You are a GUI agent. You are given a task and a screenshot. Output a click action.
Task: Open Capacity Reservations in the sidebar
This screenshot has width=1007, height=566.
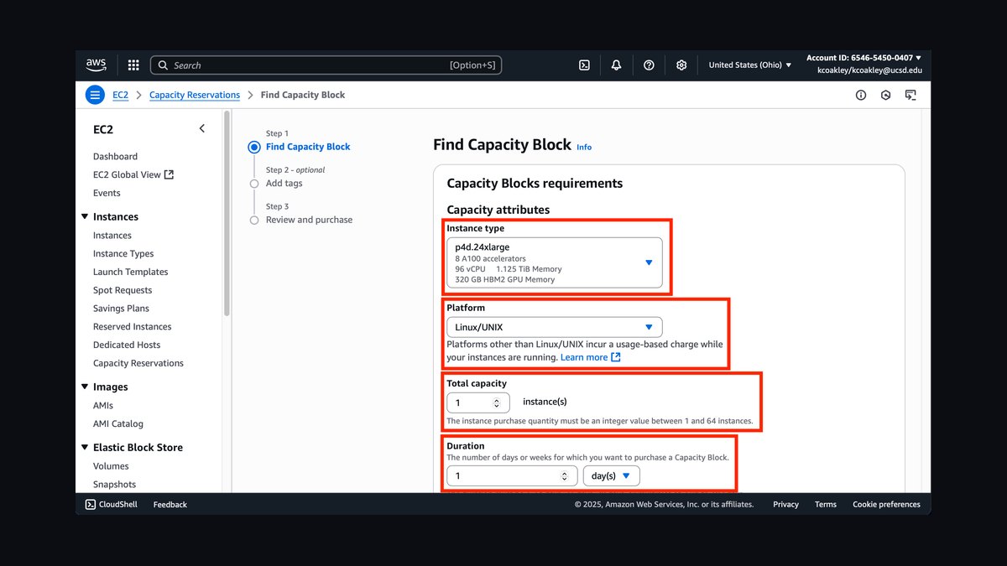pos(138,363)
